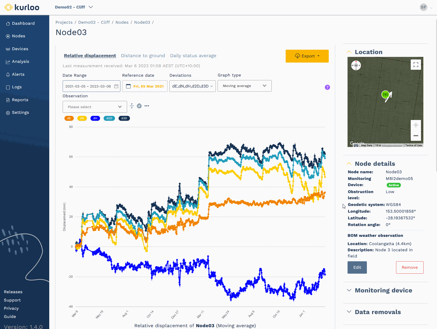
Task: Click the map compass rose icon
Action: (x=356, y=65)
